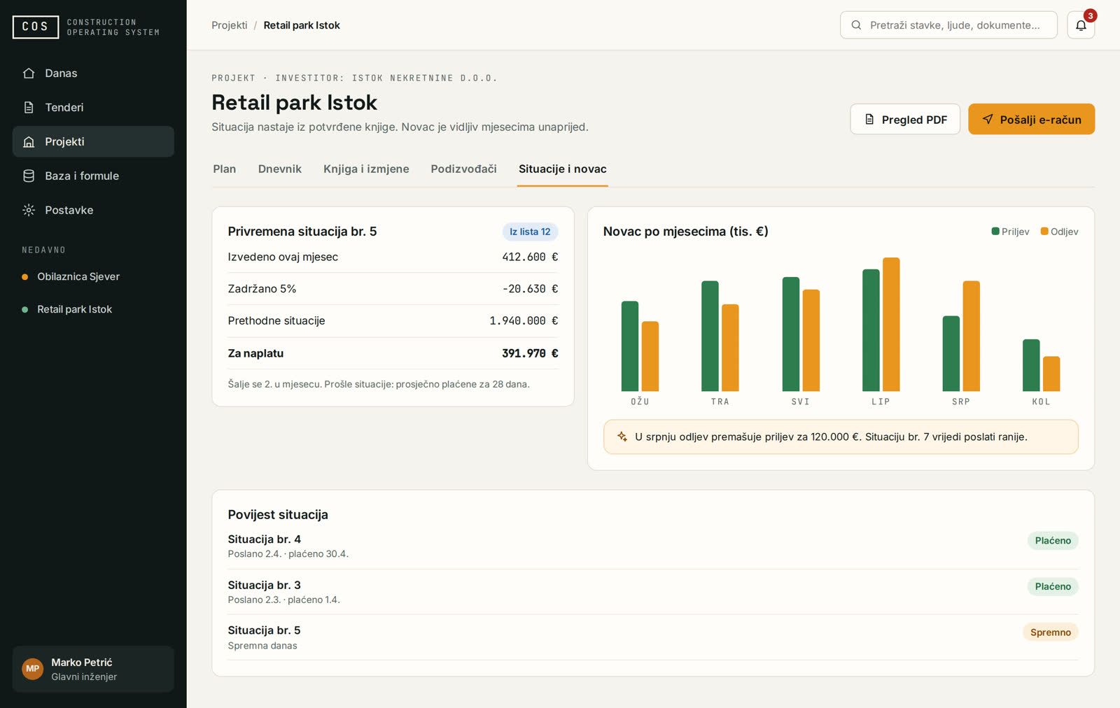Viewport: 1120px width, 708px height.
Task: Click the search magnifier icon
Action: point(856,25)
